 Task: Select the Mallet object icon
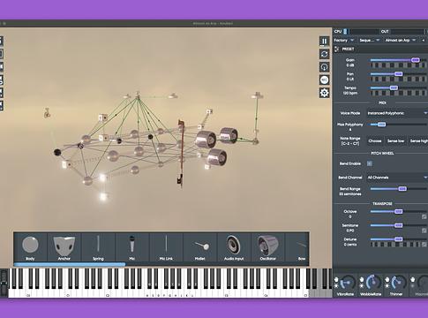tap(200, 246)
